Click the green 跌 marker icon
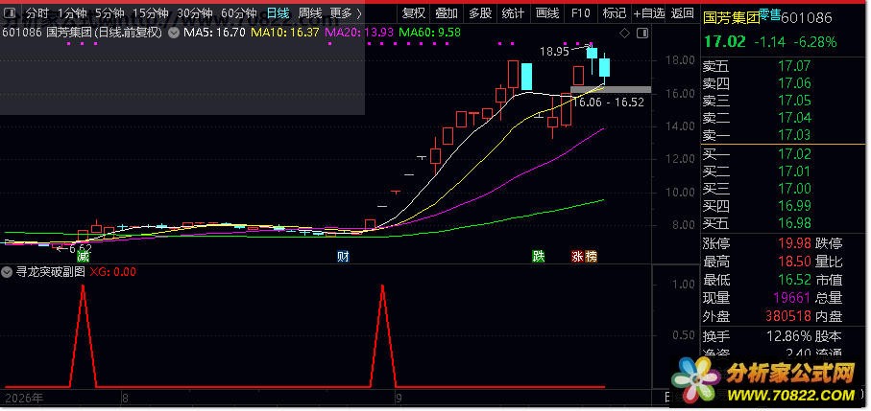 (539, 257)
